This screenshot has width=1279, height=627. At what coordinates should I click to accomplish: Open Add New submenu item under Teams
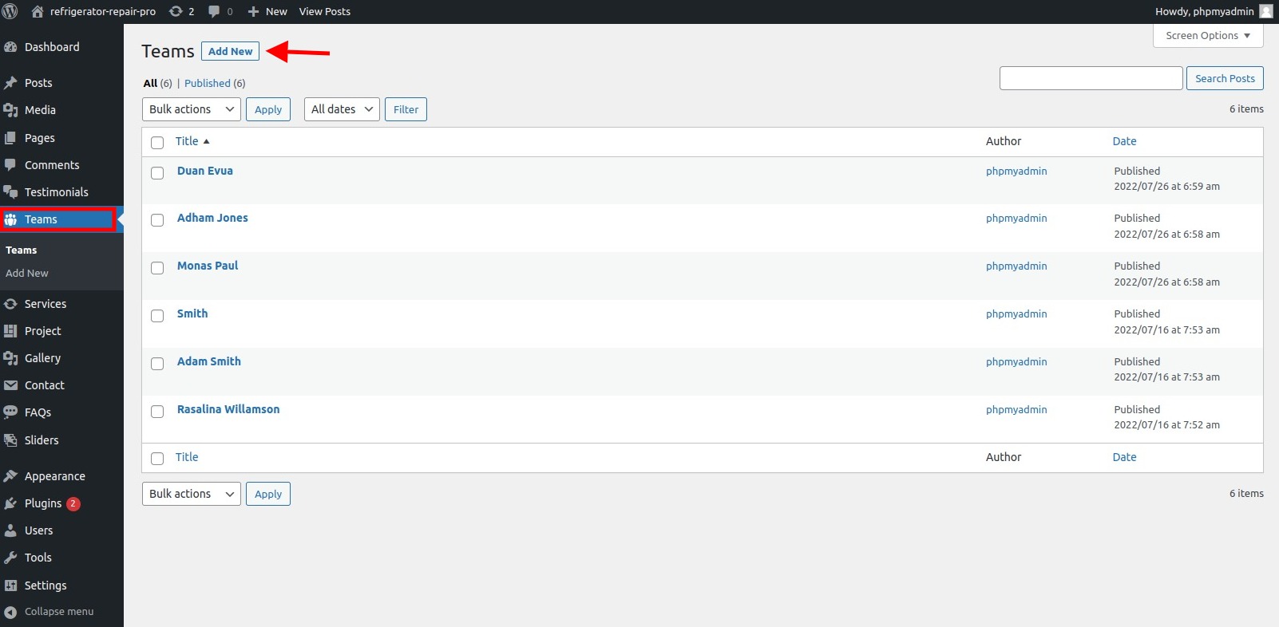pyautogui.click(x=27, y=273)
